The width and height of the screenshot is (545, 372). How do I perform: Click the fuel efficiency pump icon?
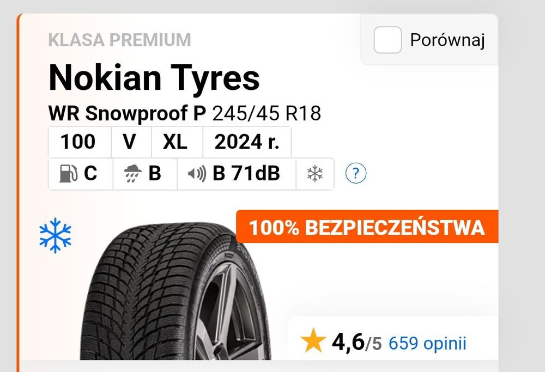click(67, 174)
